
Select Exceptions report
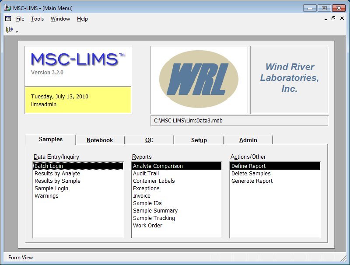coord(177,188)
